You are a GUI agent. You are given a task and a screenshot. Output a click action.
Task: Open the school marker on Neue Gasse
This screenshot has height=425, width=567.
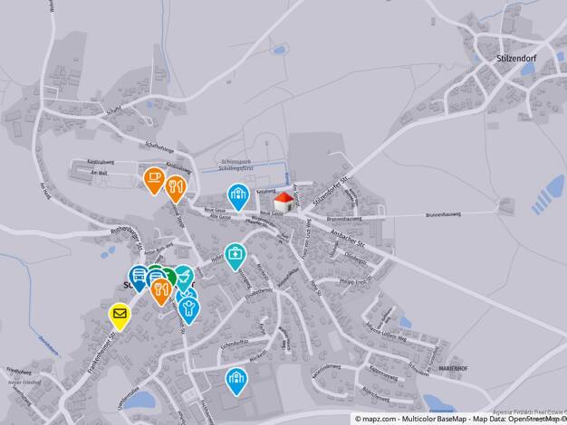click(238, 197)
